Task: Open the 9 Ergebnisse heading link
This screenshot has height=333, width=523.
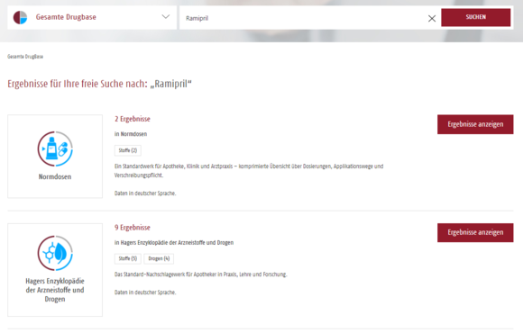Action: pyautogui.click(x=133, y=228)
